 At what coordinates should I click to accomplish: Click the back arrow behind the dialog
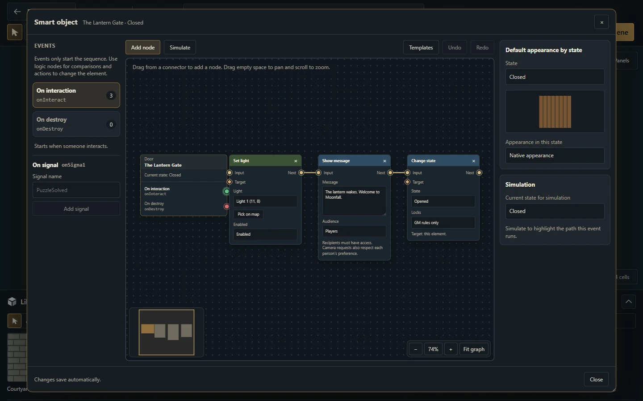(17, 12)
